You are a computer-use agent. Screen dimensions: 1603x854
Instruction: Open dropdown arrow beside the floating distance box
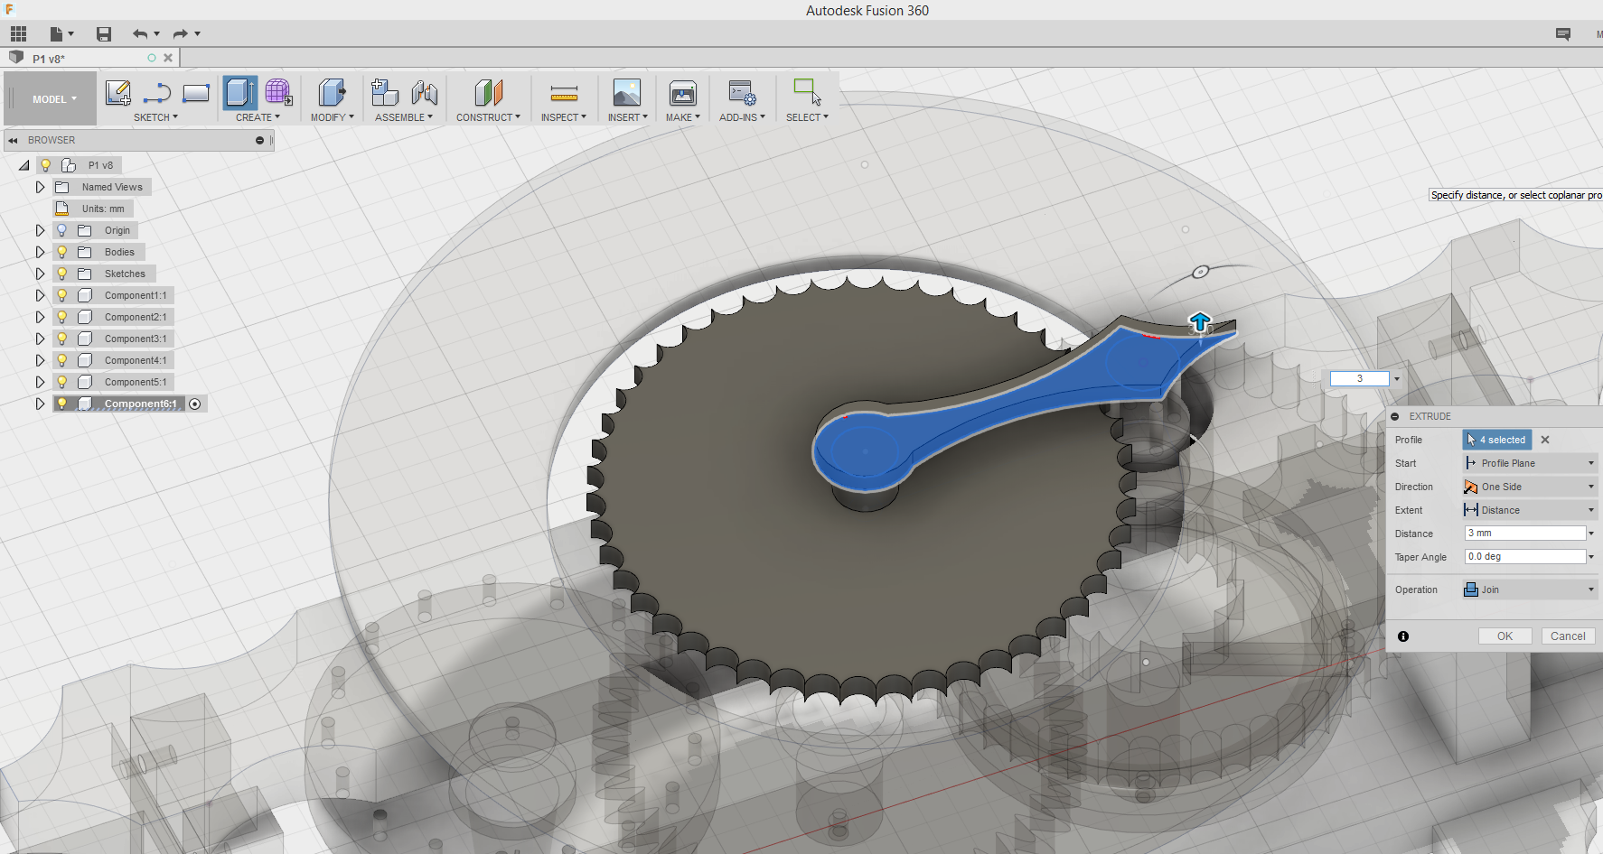[1397, 379]
